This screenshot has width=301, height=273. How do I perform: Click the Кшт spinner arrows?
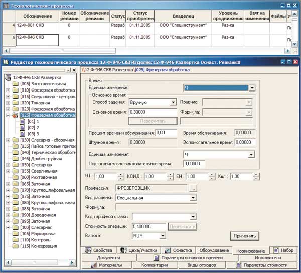(256, 176)
